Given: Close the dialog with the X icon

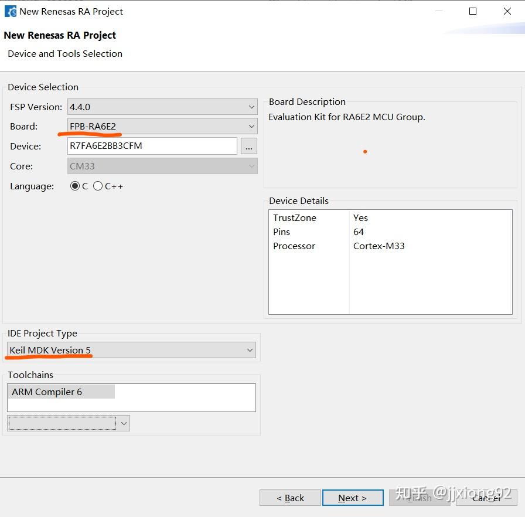Looking at the screenshot, I should pyautogui.click(x=507, y=11).
